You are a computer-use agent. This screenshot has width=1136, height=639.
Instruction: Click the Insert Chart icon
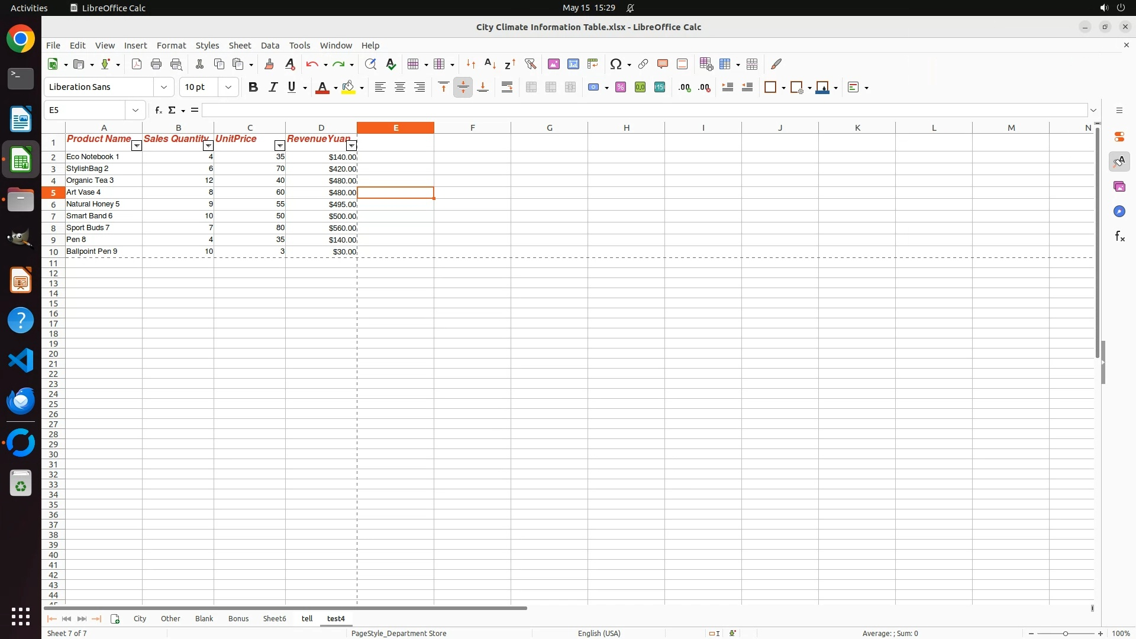coord(573,64)
